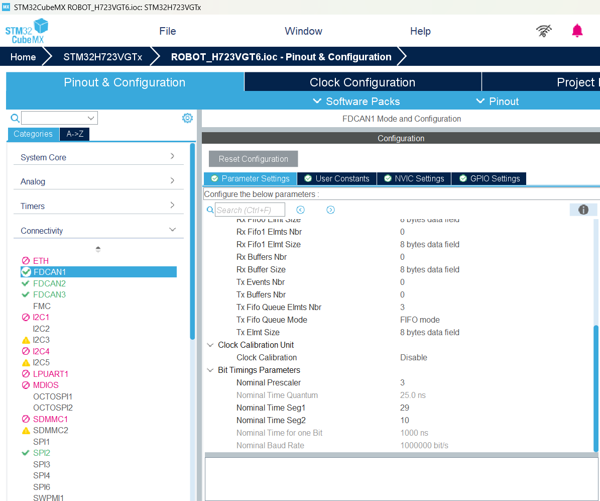
Task: Open the Software Packs dropdown
Action: click(x=356, y=101)
